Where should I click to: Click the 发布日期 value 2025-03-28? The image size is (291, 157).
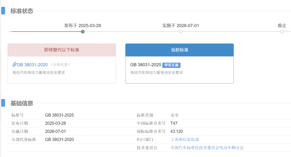[56, 123]
